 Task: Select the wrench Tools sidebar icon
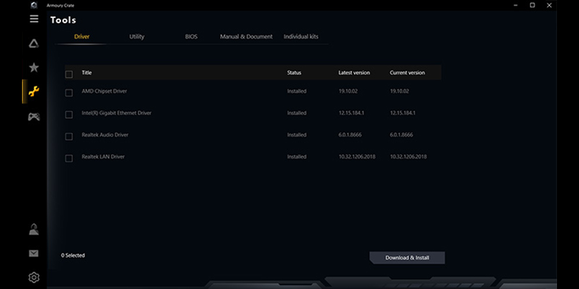tap(34, 91)
